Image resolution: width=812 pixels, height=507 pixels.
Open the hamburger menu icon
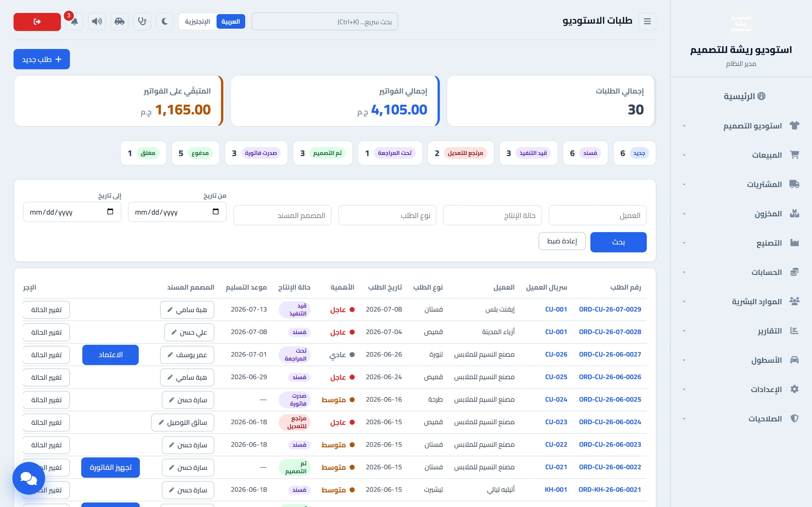[x=647, y=22]
